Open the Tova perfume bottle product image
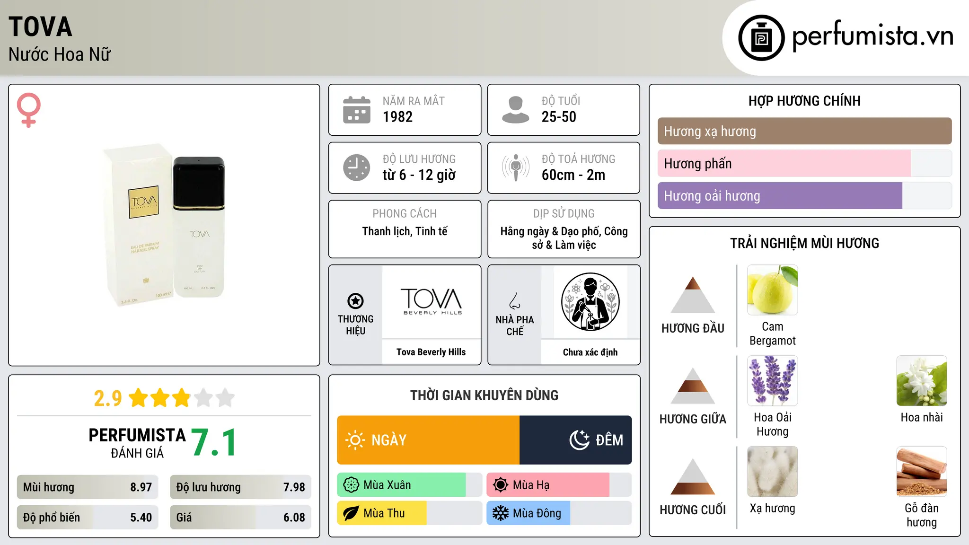Viewport: 969px width, 545px height. [164, 226]
